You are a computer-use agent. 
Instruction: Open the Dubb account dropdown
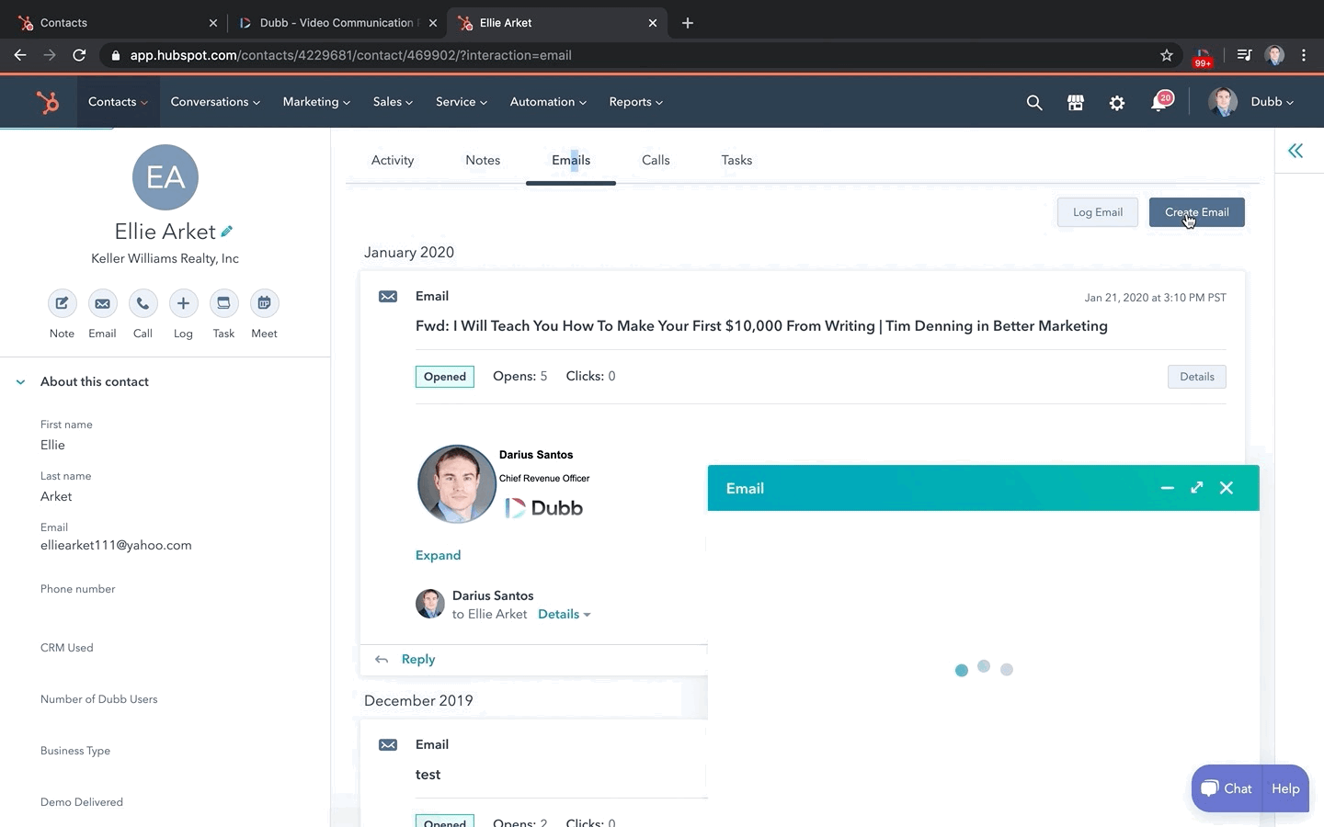point(1273,102)
